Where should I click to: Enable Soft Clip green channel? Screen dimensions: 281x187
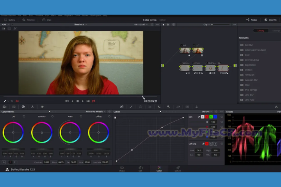(211, 144)
